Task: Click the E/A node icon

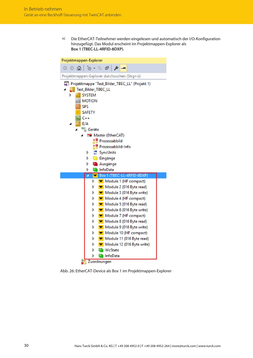Action: 78,124
